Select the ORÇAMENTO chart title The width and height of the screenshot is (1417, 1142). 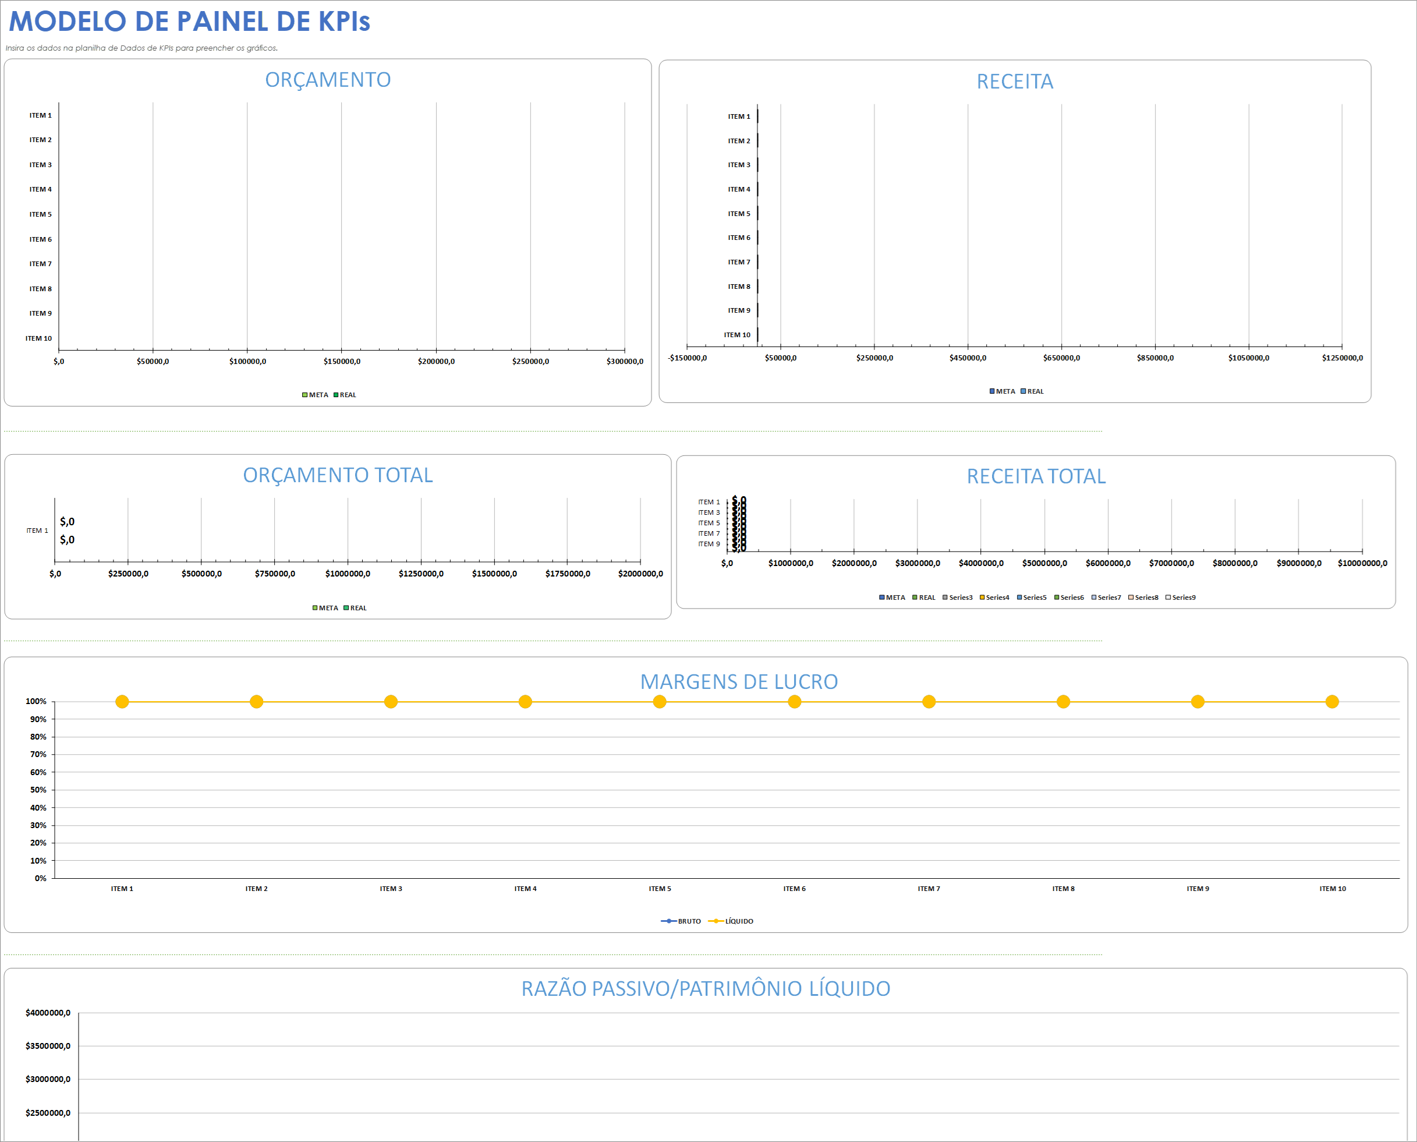pos(327,80)
